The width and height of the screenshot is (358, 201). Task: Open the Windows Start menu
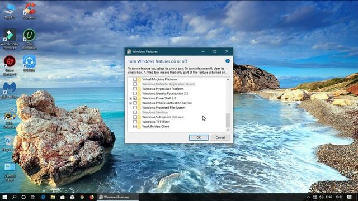pos(4,197)
